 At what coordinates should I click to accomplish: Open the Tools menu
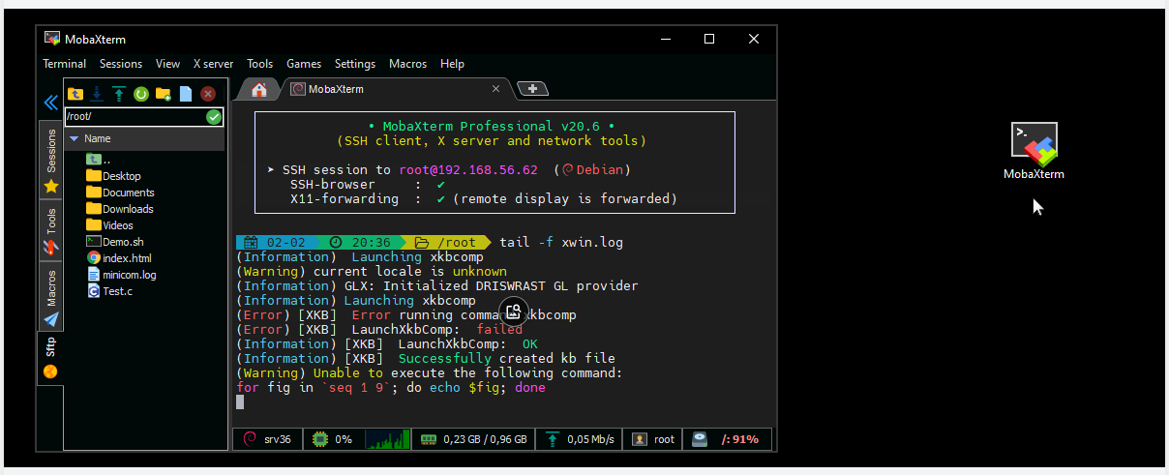coord(259,64)
